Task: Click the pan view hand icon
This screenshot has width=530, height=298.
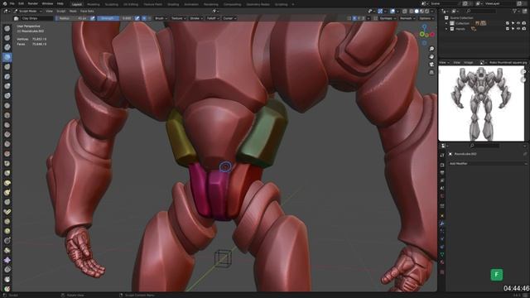Action: (x=431, y=57)
